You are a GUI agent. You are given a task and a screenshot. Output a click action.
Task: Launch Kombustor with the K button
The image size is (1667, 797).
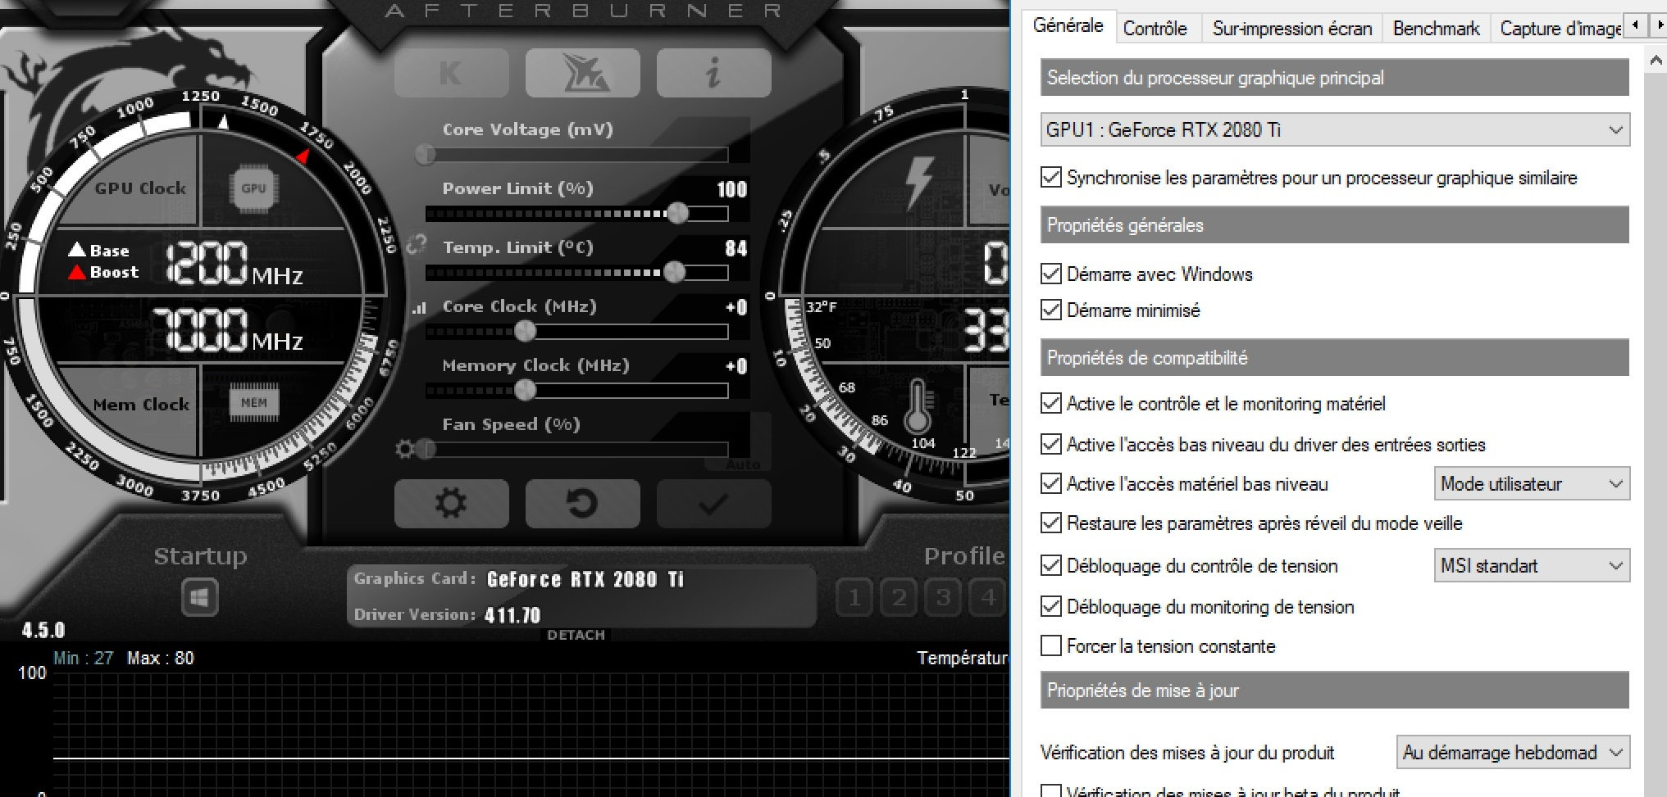click(451, 73)
